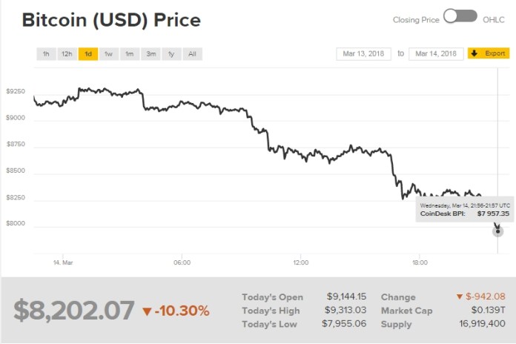
Task: Click the red down arrow beside -10.30%
Action: coord(147,311)
